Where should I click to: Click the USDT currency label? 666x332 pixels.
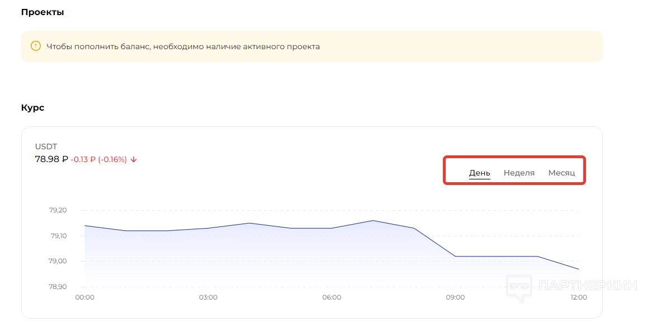click(x=46, y=146)
